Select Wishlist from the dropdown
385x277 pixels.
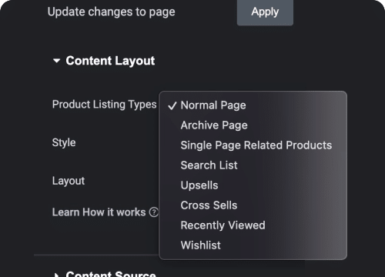(x=253, y=245)
